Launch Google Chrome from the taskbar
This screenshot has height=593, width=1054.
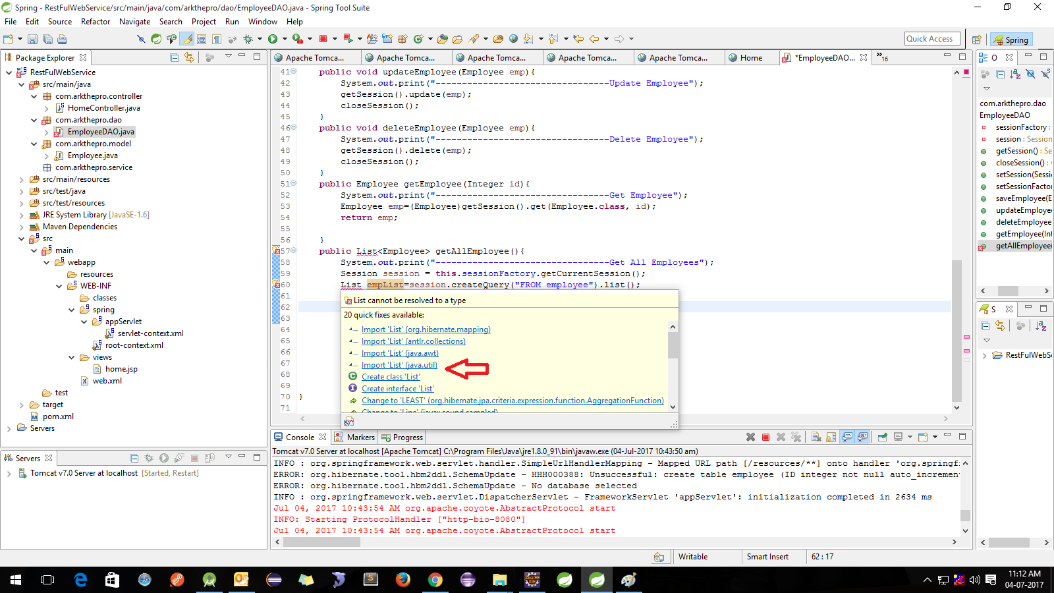[x=435, y=580]
